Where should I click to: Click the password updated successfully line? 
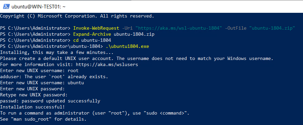coord(50,101)
